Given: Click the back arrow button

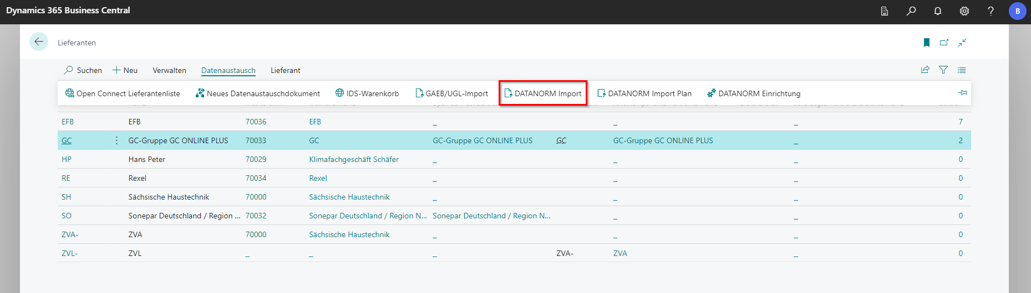Looking at the screenshot, I should click(x=39, y=41).
